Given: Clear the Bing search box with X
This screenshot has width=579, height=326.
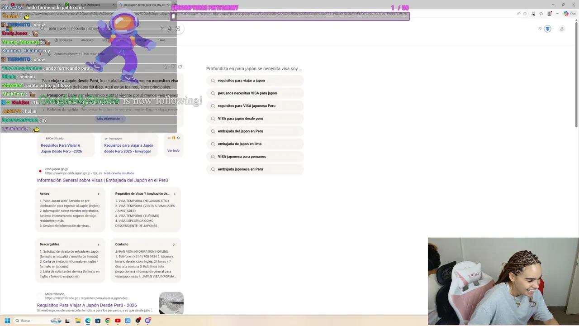Looking at the screenshot, I should click(x=162, y=29).
